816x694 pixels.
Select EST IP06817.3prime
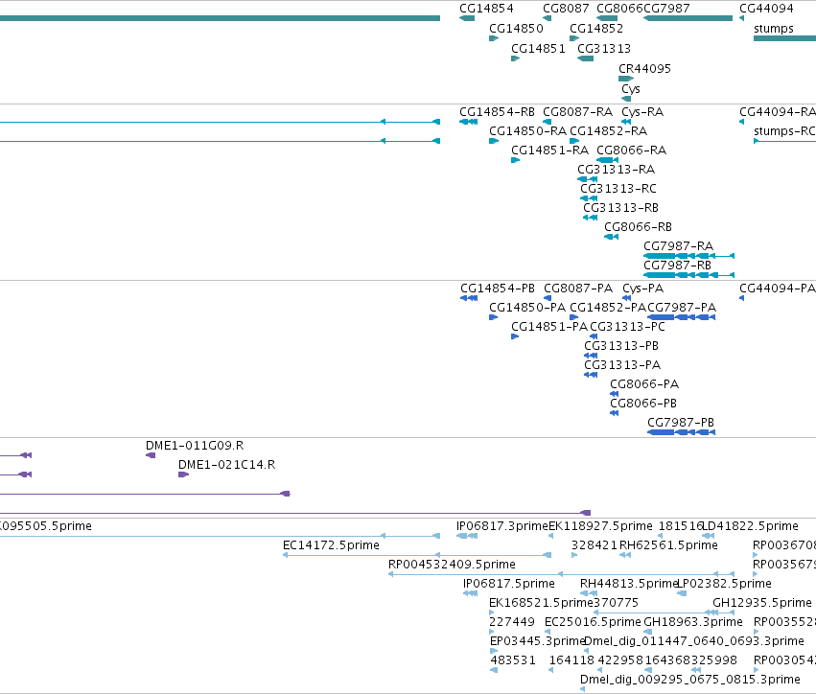[467, 536]
